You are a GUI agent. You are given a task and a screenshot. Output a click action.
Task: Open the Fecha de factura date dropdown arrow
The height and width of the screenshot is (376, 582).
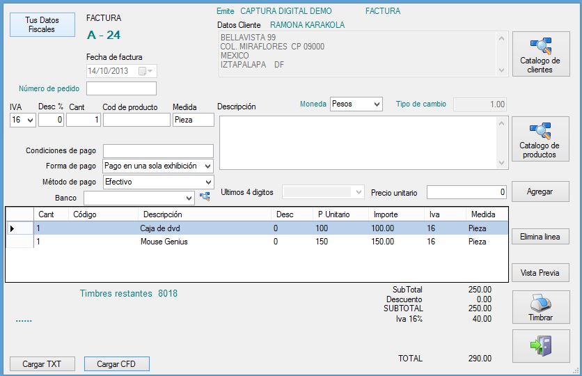[150, 71]
